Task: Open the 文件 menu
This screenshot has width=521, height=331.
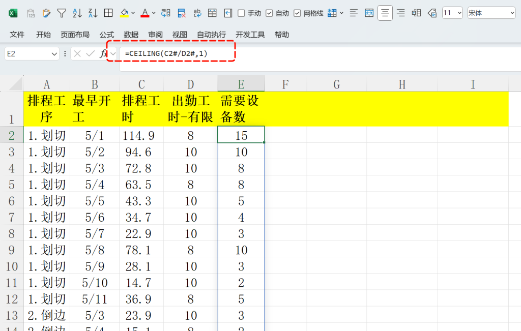Action: coord(17,35)
